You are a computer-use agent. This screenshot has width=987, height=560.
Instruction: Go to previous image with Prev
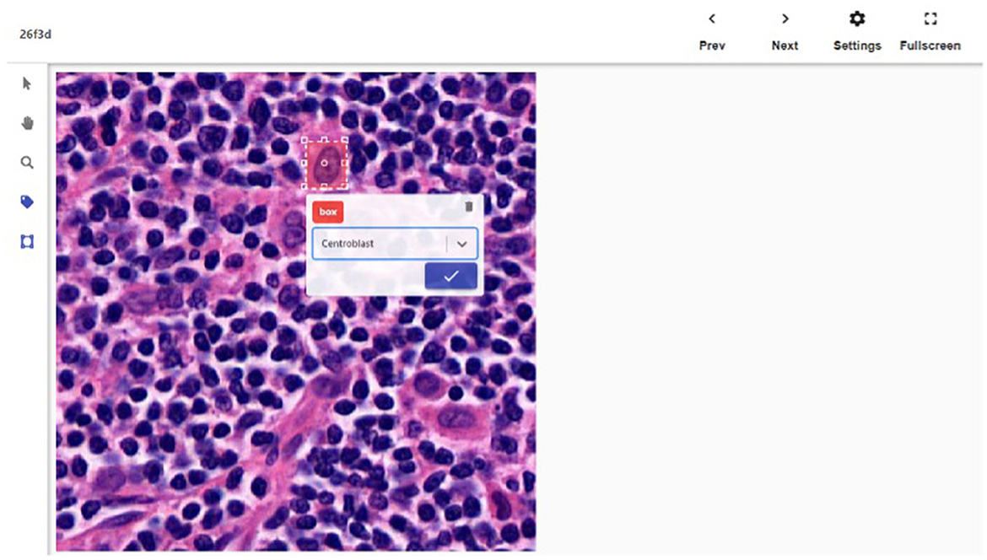click(x=712, y=31)
